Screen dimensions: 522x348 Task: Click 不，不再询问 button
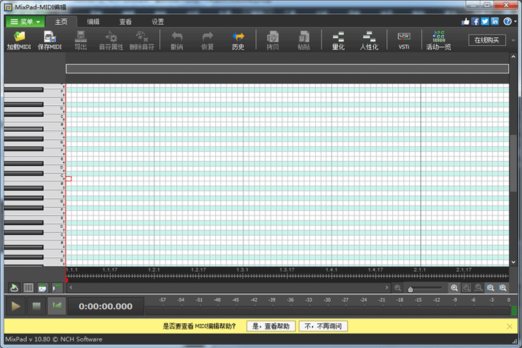coord(323,326)
